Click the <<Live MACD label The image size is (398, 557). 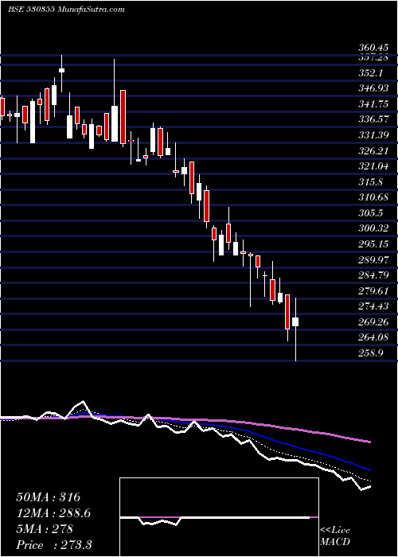pyautogui.click(x=335, y=536)
